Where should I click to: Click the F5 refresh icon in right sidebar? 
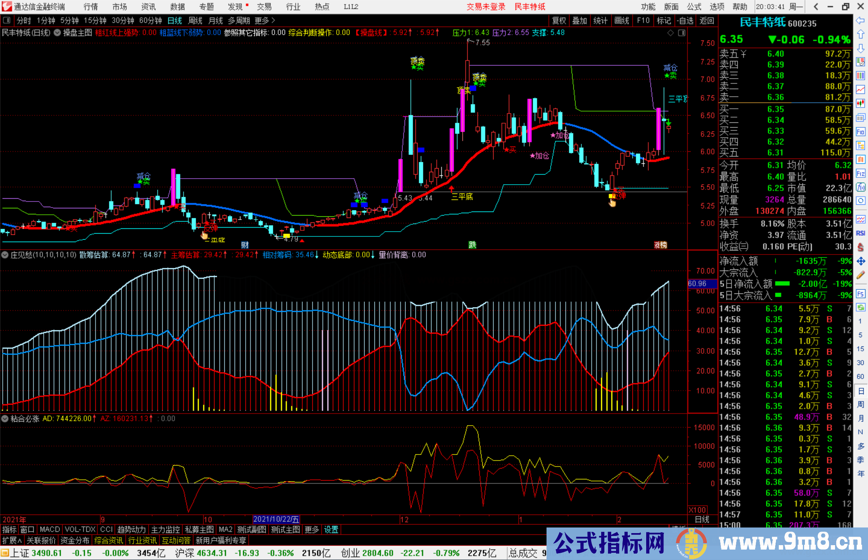click(x=861, y=293)
